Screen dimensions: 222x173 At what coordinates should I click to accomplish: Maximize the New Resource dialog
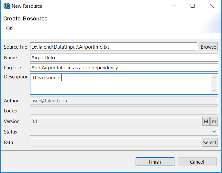[x=193, y=6]
